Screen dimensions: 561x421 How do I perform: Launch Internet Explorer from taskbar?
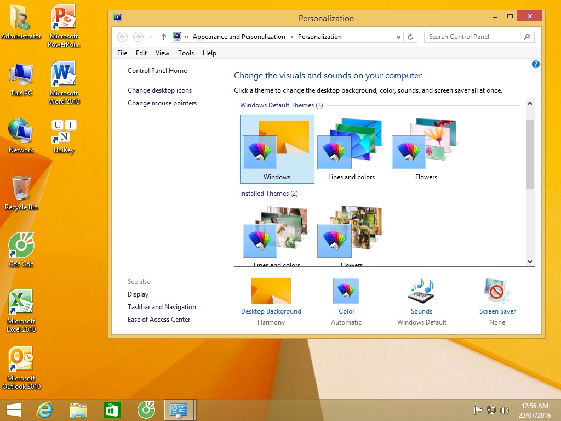[x=44, y=410]
